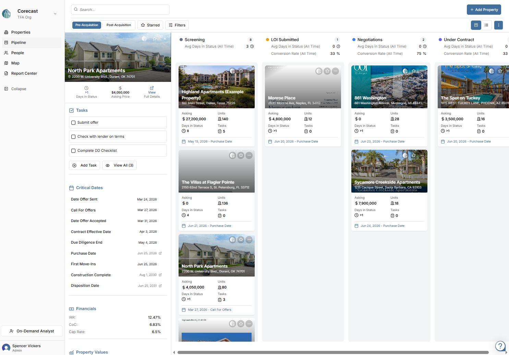
Task: Click the horizontal scrollbar under the board
Action: 333,352
